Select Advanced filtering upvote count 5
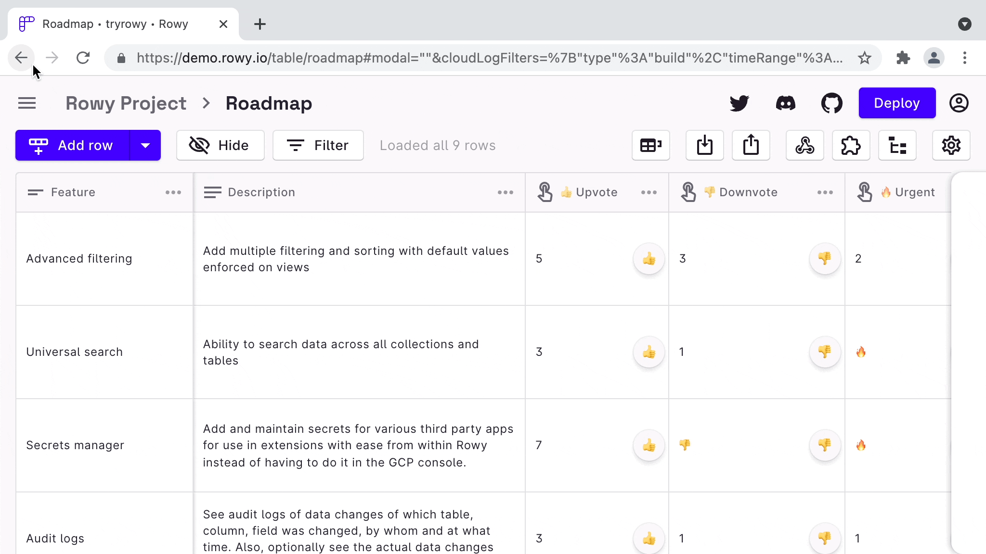 point(539,259)
